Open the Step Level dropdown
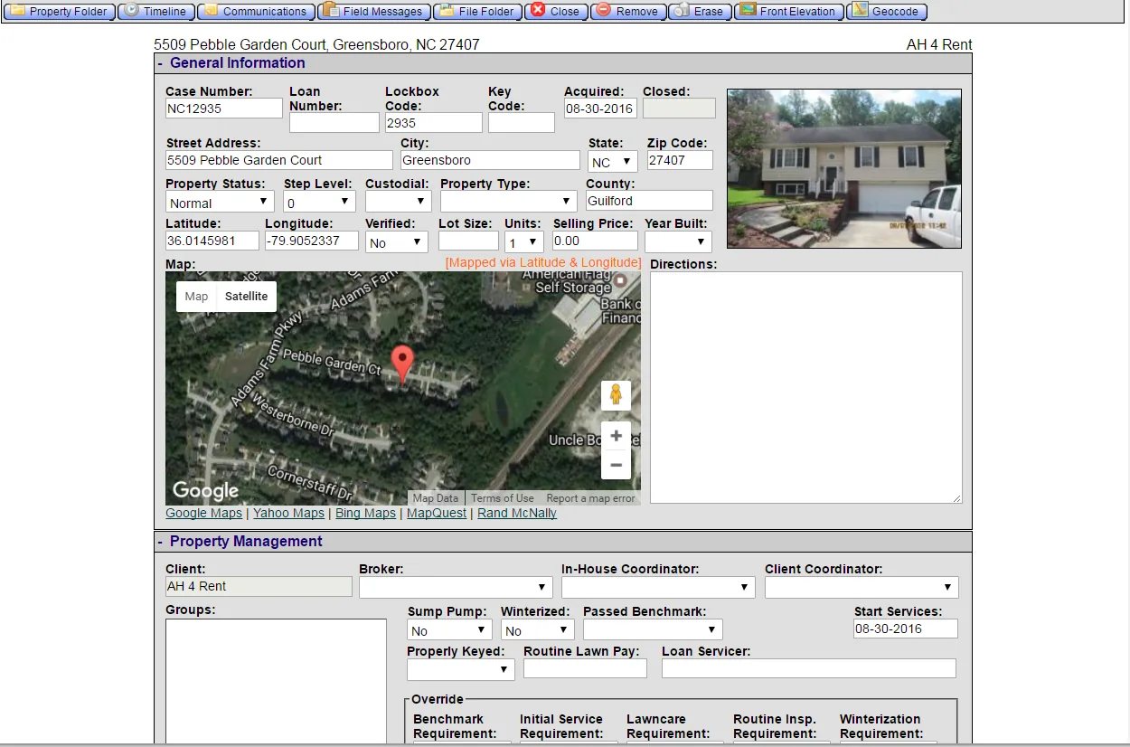 (319, 203)
